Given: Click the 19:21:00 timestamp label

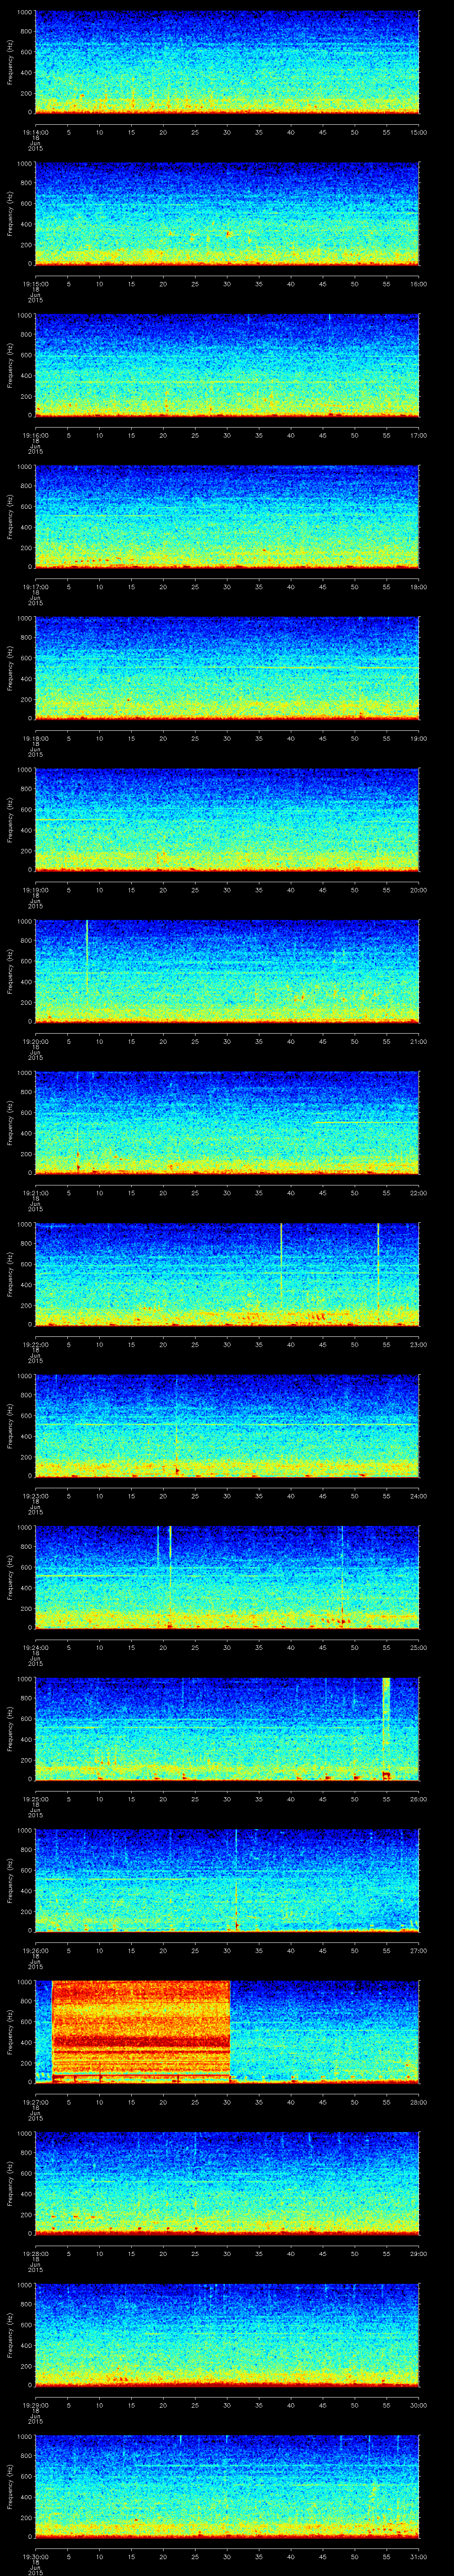Looking at the screenshot, I should tap(35, 1193).
